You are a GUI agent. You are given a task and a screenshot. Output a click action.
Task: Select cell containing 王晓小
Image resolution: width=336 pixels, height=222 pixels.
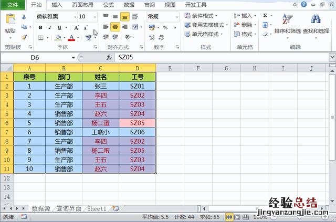100,132
